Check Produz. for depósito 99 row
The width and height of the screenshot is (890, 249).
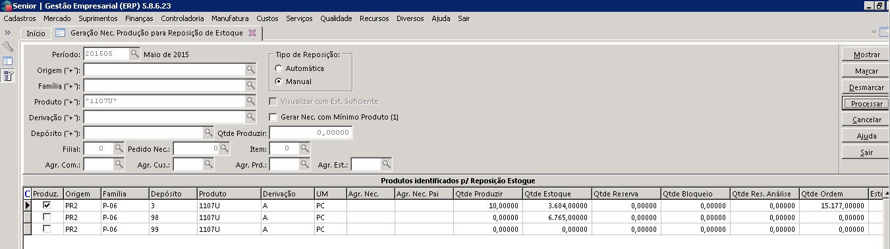47,229
